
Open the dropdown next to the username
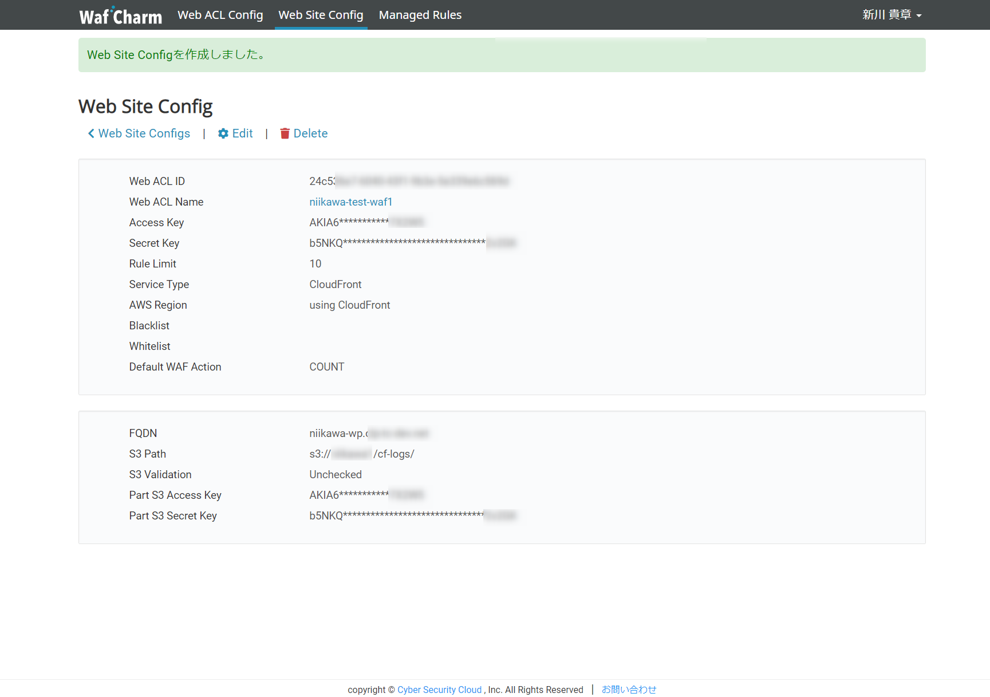(x=920, y=15)
